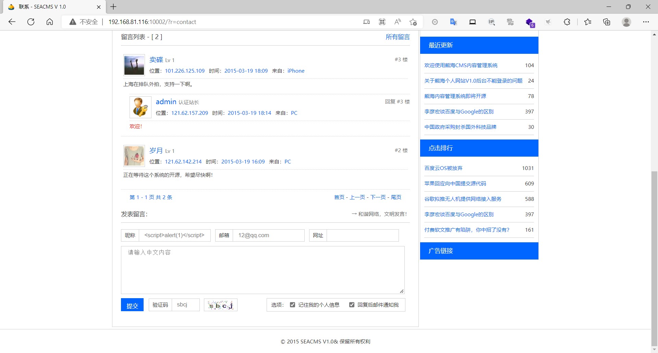Viewport: 658px width, 353px height.
Task: Click the grid/zip extension icon
Action: (510, 22)
